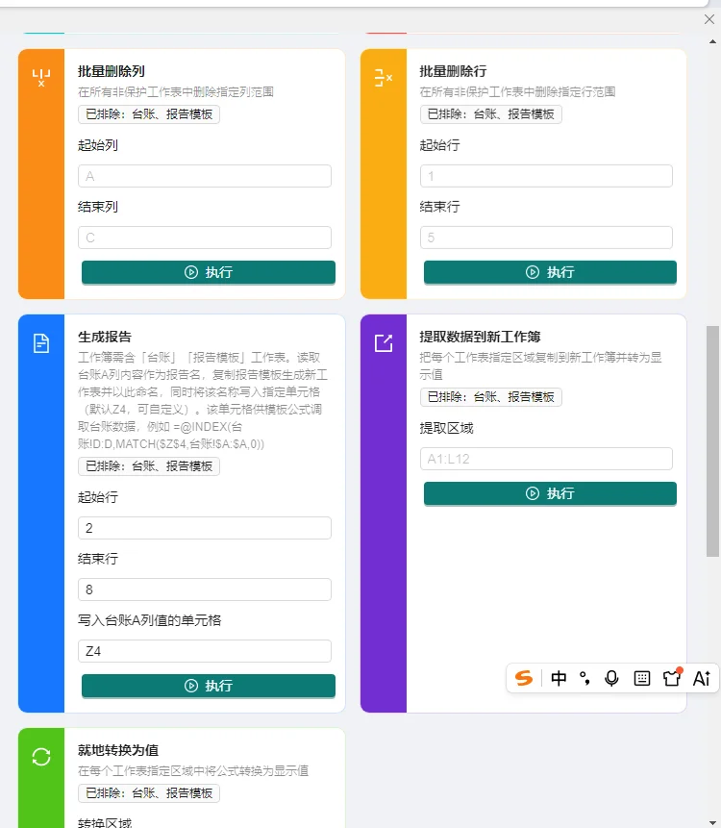Run 批量删除列 with the 执行 button
Viewport: 721px width, 828px height.
click(209, 272)
